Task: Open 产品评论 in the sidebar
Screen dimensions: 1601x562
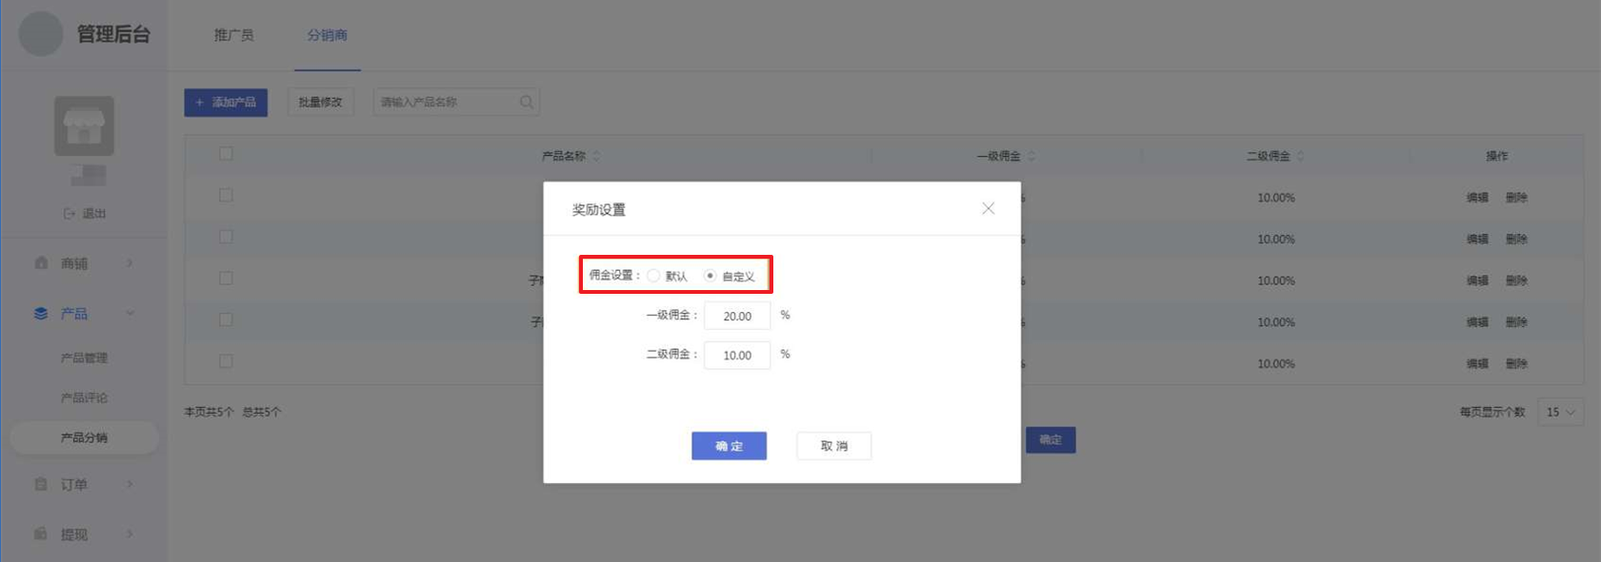Action: pyautogui.click(x=84, y=398)
